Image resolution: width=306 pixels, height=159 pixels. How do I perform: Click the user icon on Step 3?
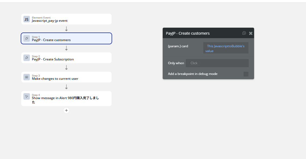tap(26, 77)
